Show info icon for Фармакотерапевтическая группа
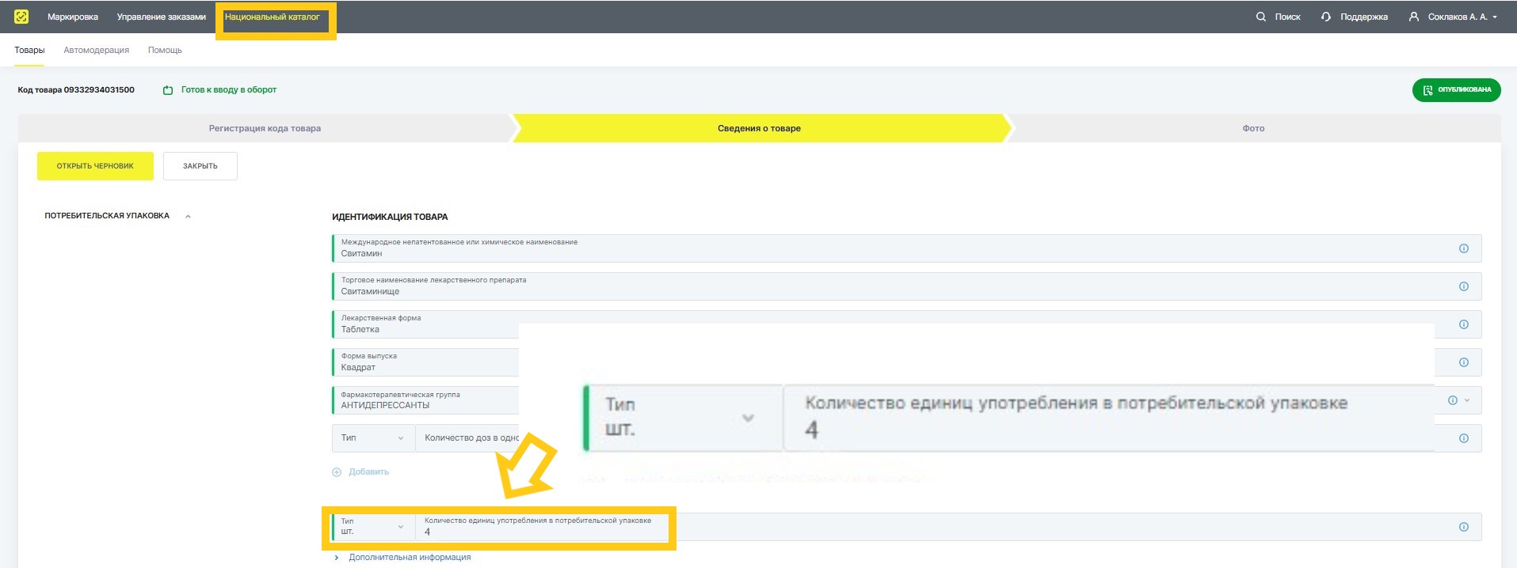1517x568 pixels. click(x=1453, y=400)
